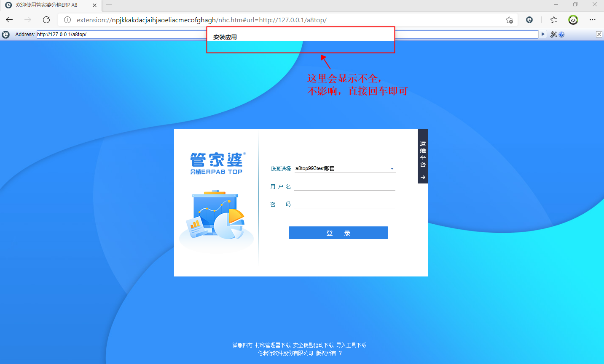
Task: View site information icon in URL bar
Action: point(67,20)
